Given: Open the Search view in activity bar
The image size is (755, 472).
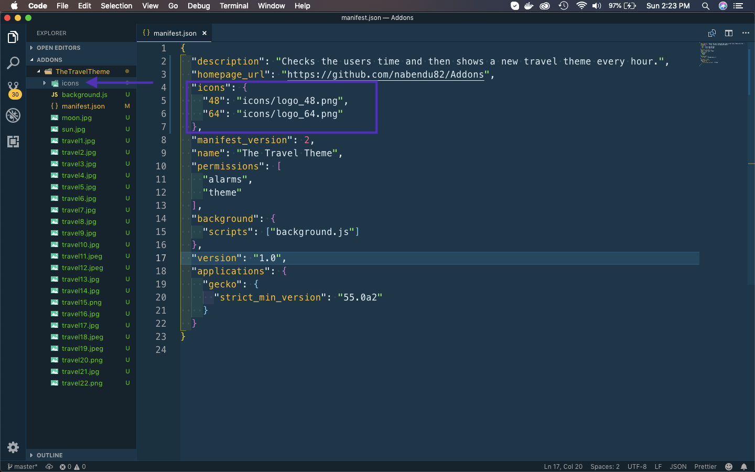Looking at the screenshot, I should [x=13, y=63].
